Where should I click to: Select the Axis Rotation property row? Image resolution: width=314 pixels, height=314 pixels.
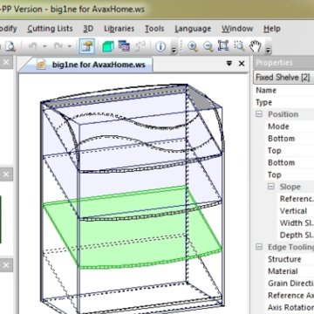point(290,307)
